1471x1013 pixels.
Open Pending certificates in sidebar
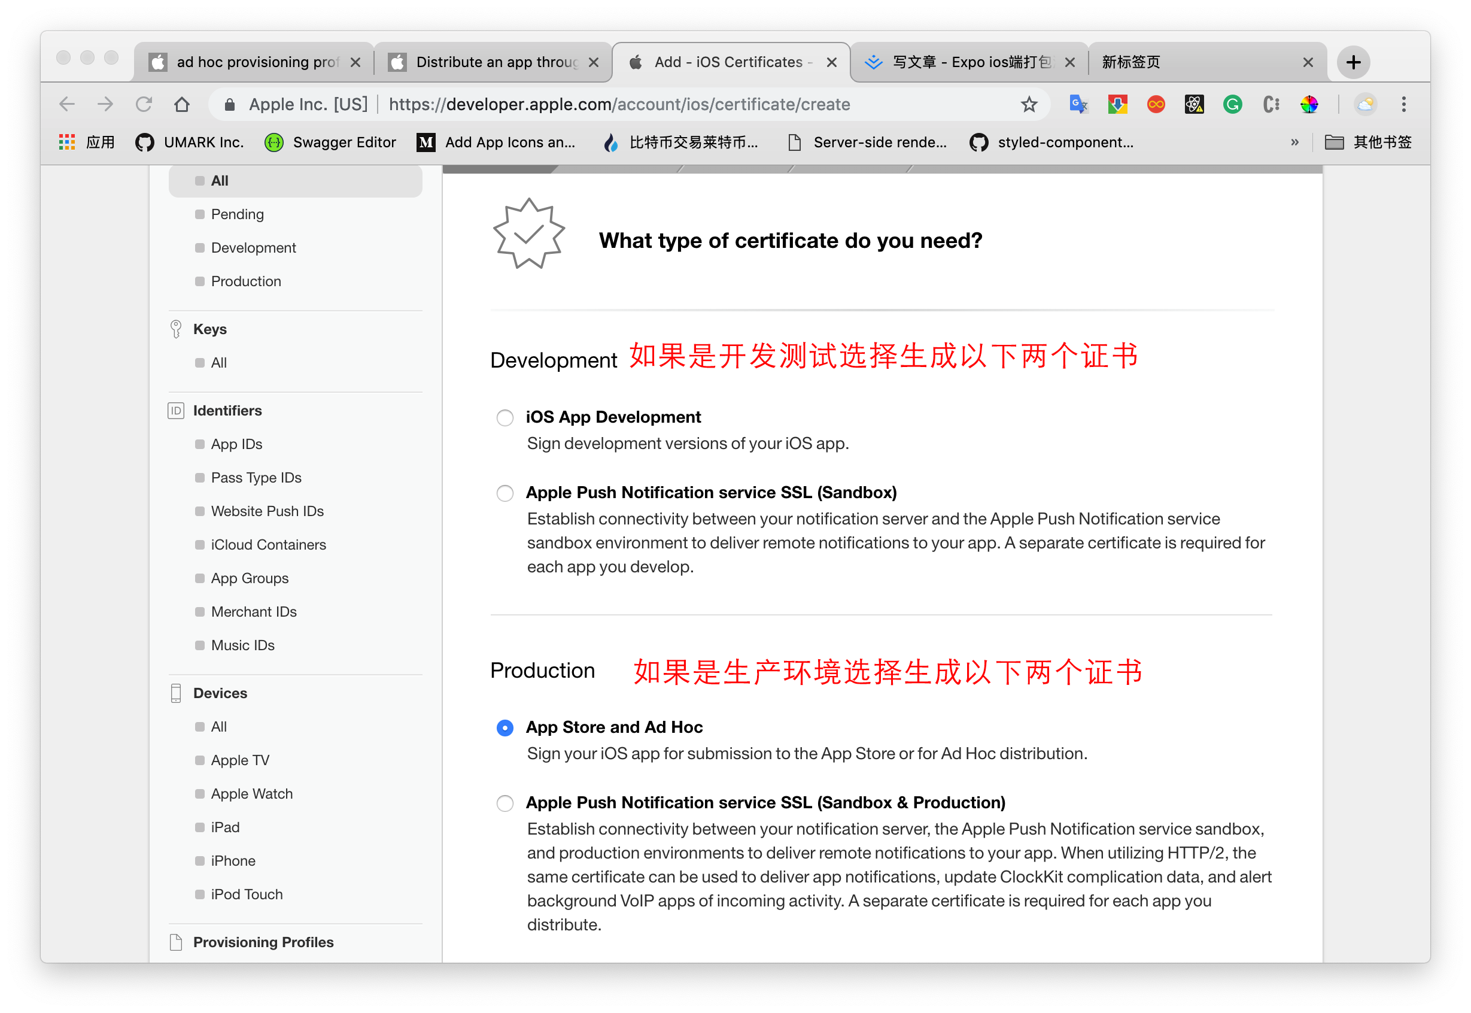237,214
